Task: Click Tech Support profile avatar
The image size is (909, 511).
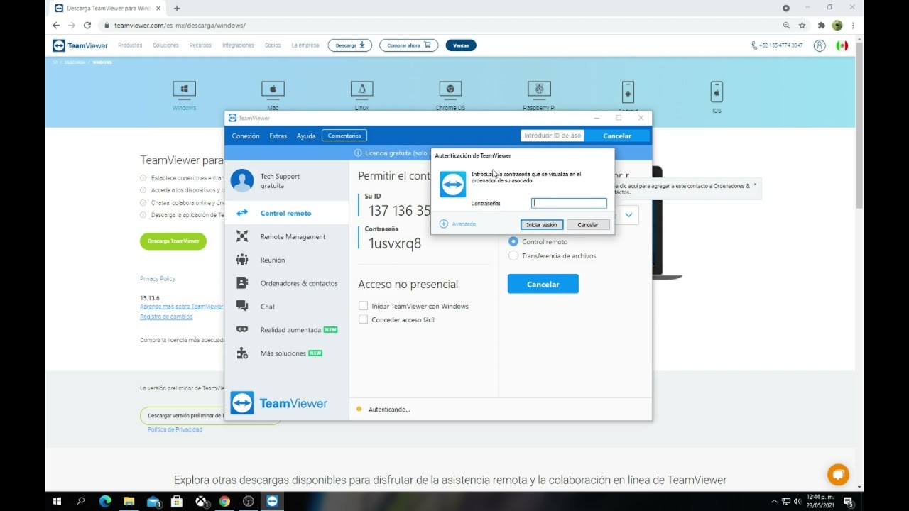Action: point(242,180)
